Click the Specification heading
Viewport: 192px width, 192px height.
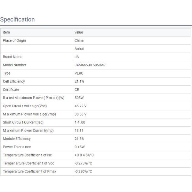(18, 20)
